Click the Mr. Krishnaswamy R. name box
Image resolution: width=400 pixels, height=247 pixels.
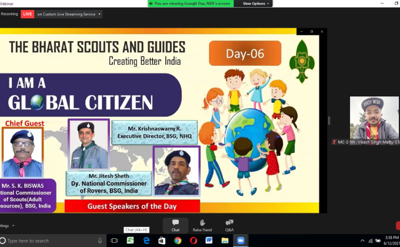click(155, 132)
